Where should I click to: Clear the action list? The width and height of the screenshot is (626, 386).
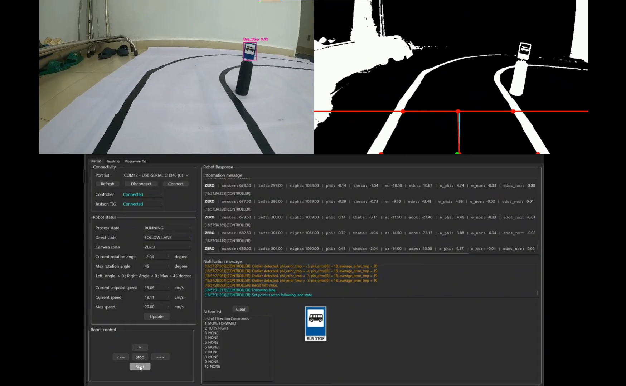(241, 310)
